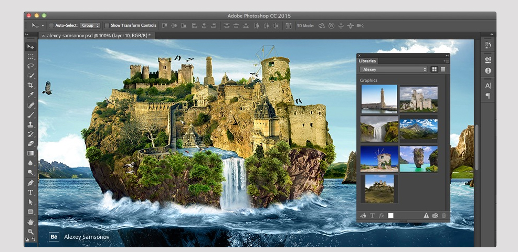Add layer style fx in Libraries footer

click(x=382, y=215)
